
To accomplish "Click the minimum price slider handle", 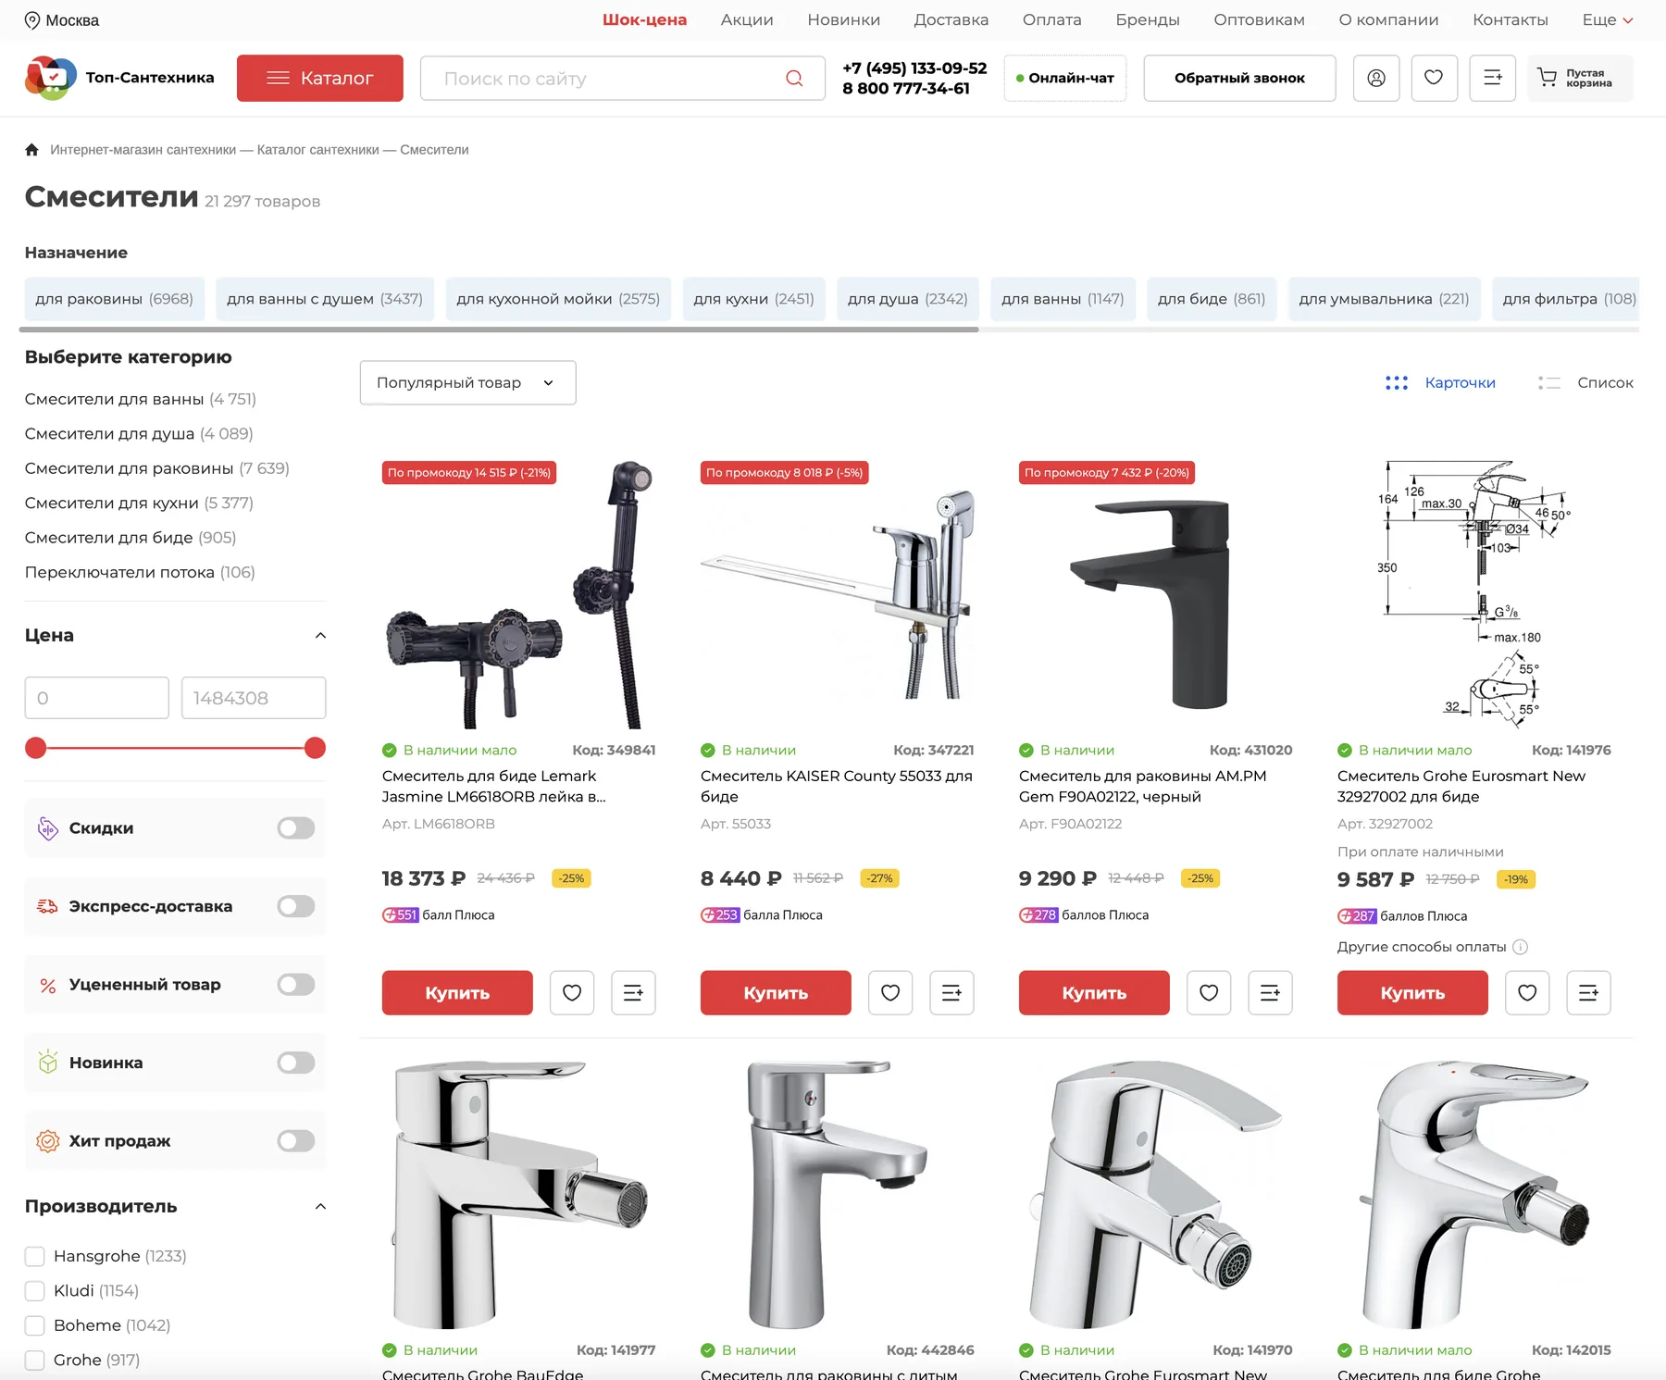I will click(36, 748).
